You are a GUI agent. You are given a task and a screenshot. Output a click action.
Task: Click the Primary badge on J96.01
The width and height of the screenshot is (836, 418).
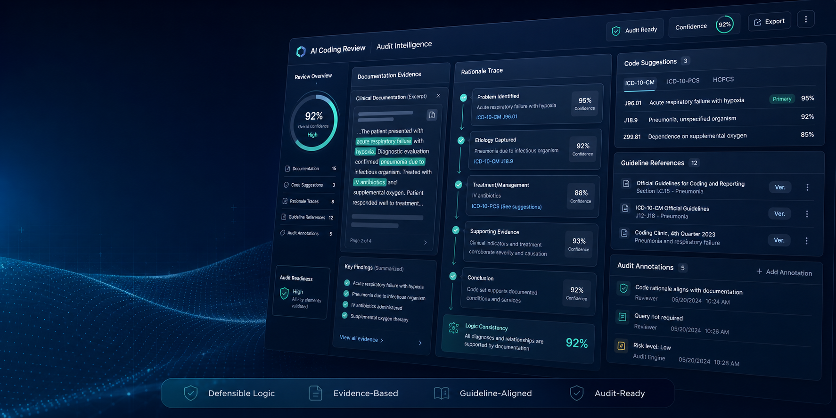click(x=782, y=99)
